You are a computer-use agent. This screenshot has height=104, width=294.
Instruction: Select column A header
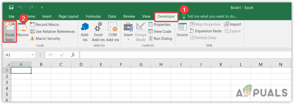21,64
